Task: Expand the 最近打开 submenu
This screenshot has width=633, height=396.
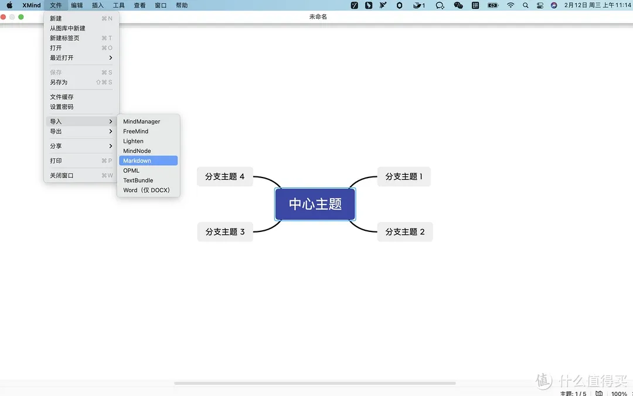Action: tap(81, 58)
